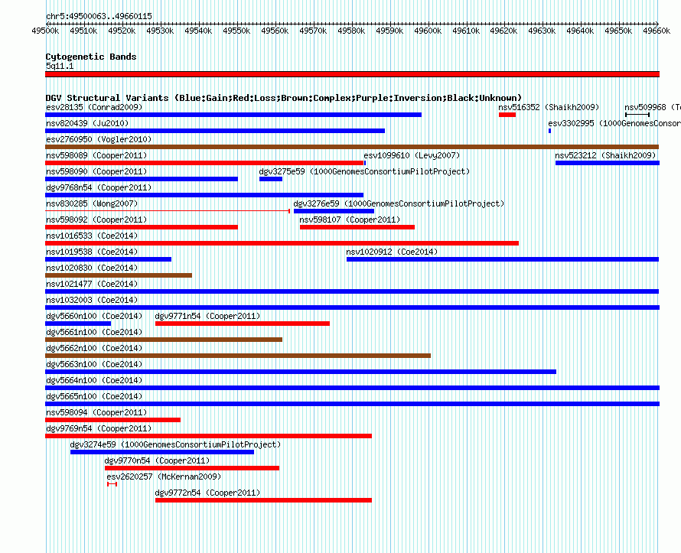Open the dgv3276e59 variant label

(x=399, y=203)
